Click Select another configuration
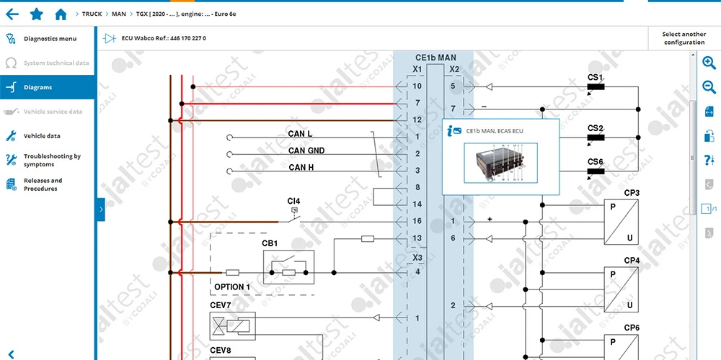This screenshot has height=360, width=721. 684,38
